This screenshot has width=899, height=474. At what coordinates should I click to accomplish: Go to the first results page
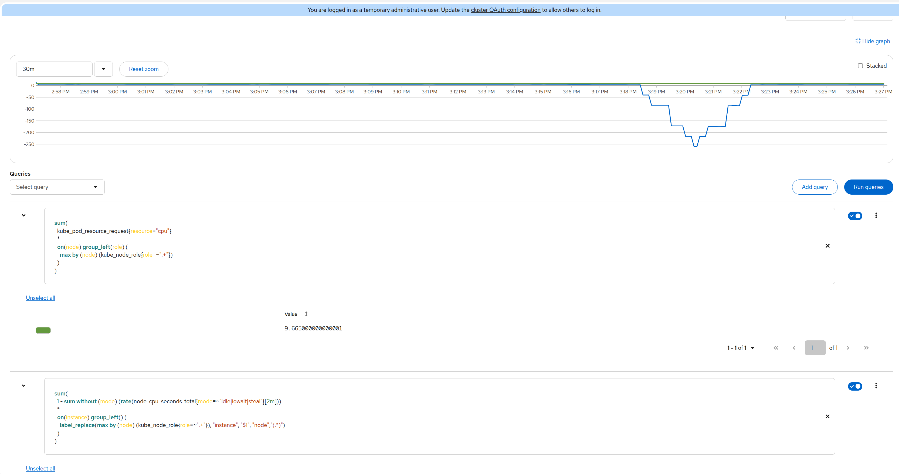point(776,348)
